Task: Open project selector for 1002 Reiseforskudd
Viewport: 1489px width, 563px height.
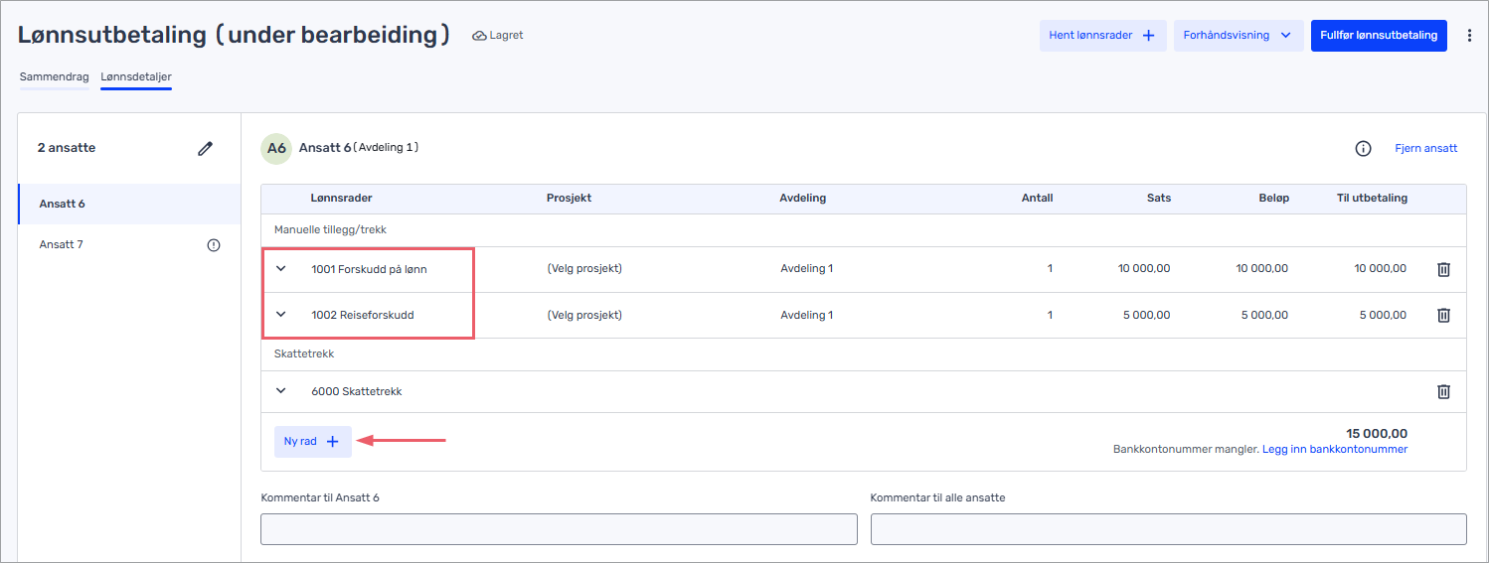Action: (x=584, y=315)
